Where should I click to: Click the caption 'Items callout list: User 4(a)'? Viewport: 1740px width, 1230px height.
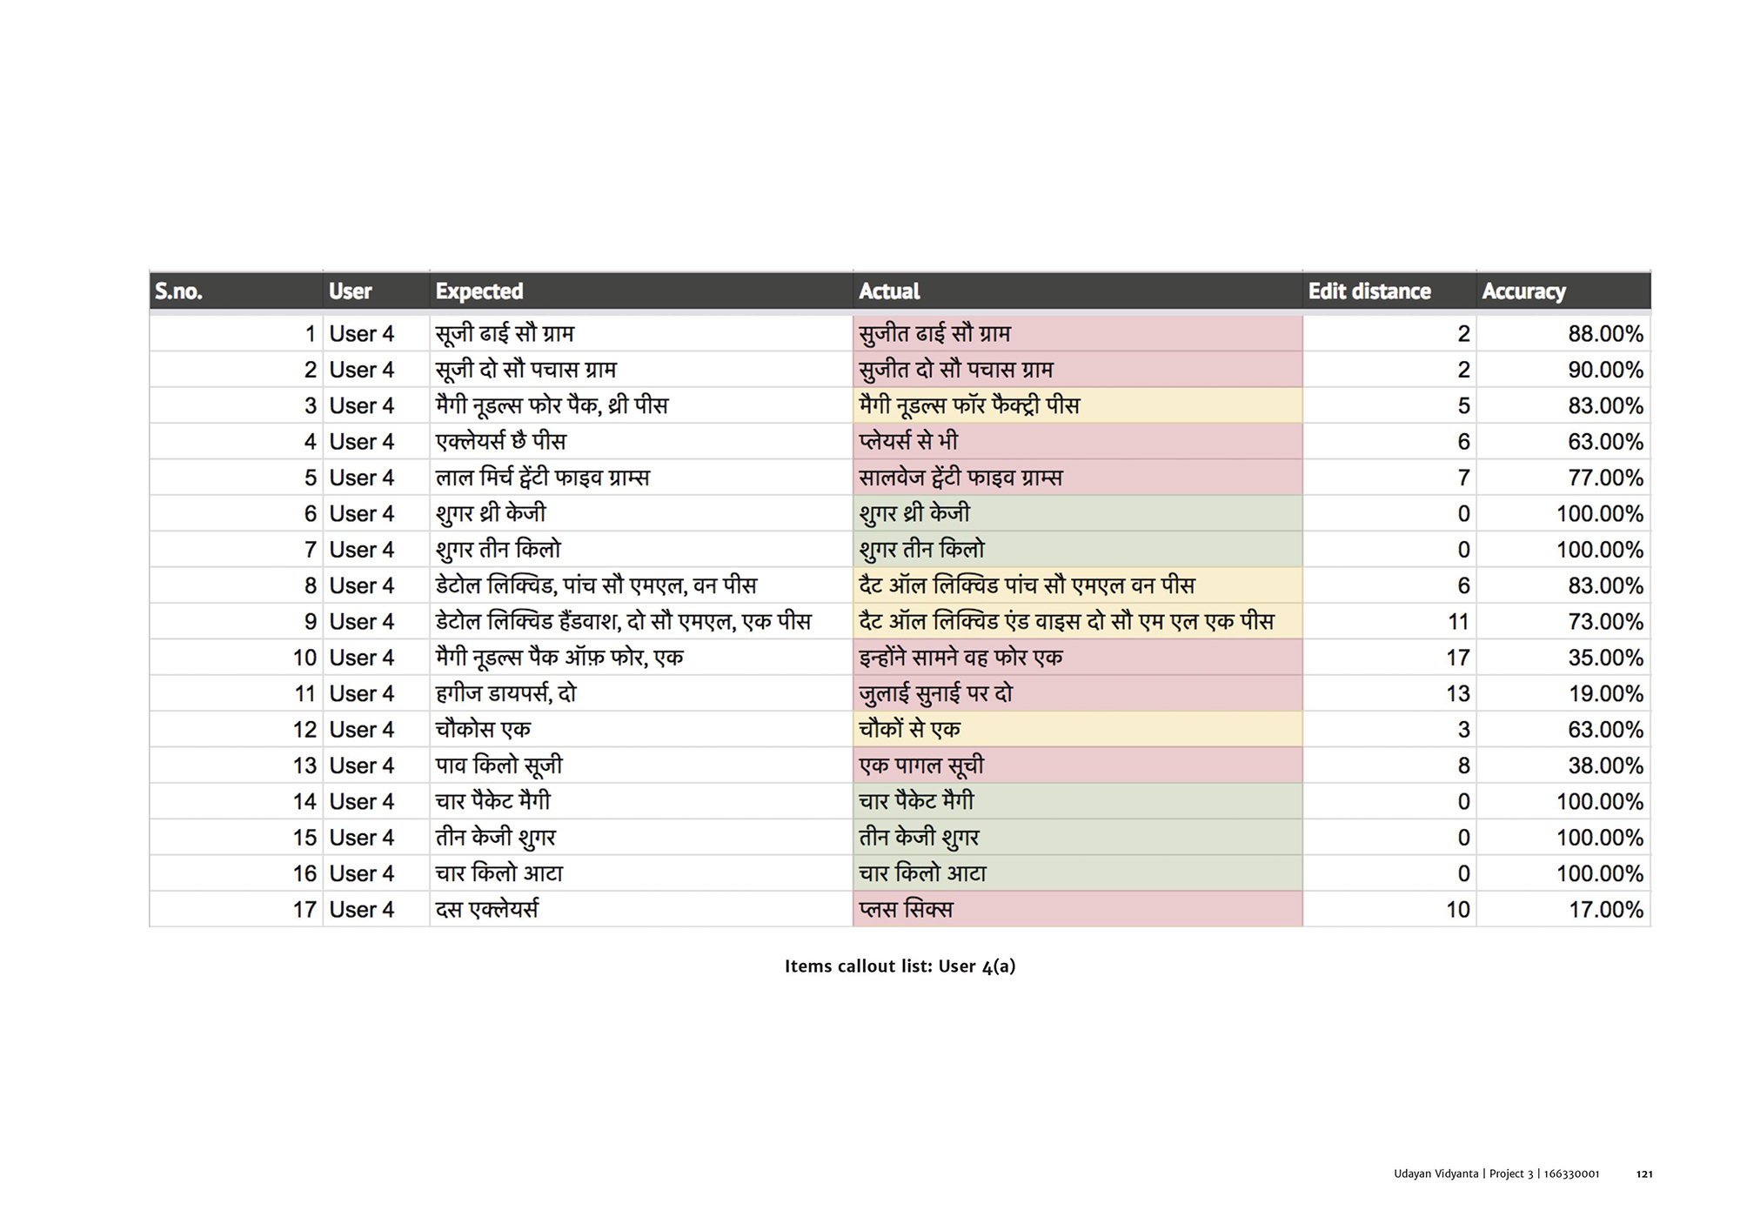coord(900,966)
